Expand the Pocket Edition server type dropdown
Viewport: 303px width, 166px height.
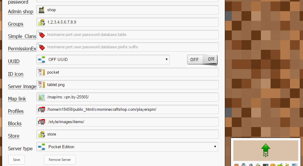127,147
